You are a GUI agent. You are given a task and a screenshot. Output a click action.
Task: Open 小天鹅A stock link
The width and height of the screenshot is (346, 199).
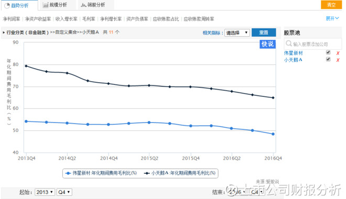(x=293, y=60)
